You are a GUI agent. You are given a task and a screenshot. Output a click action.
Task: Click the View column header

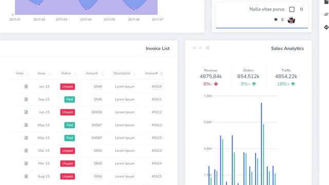click(20, 73)
